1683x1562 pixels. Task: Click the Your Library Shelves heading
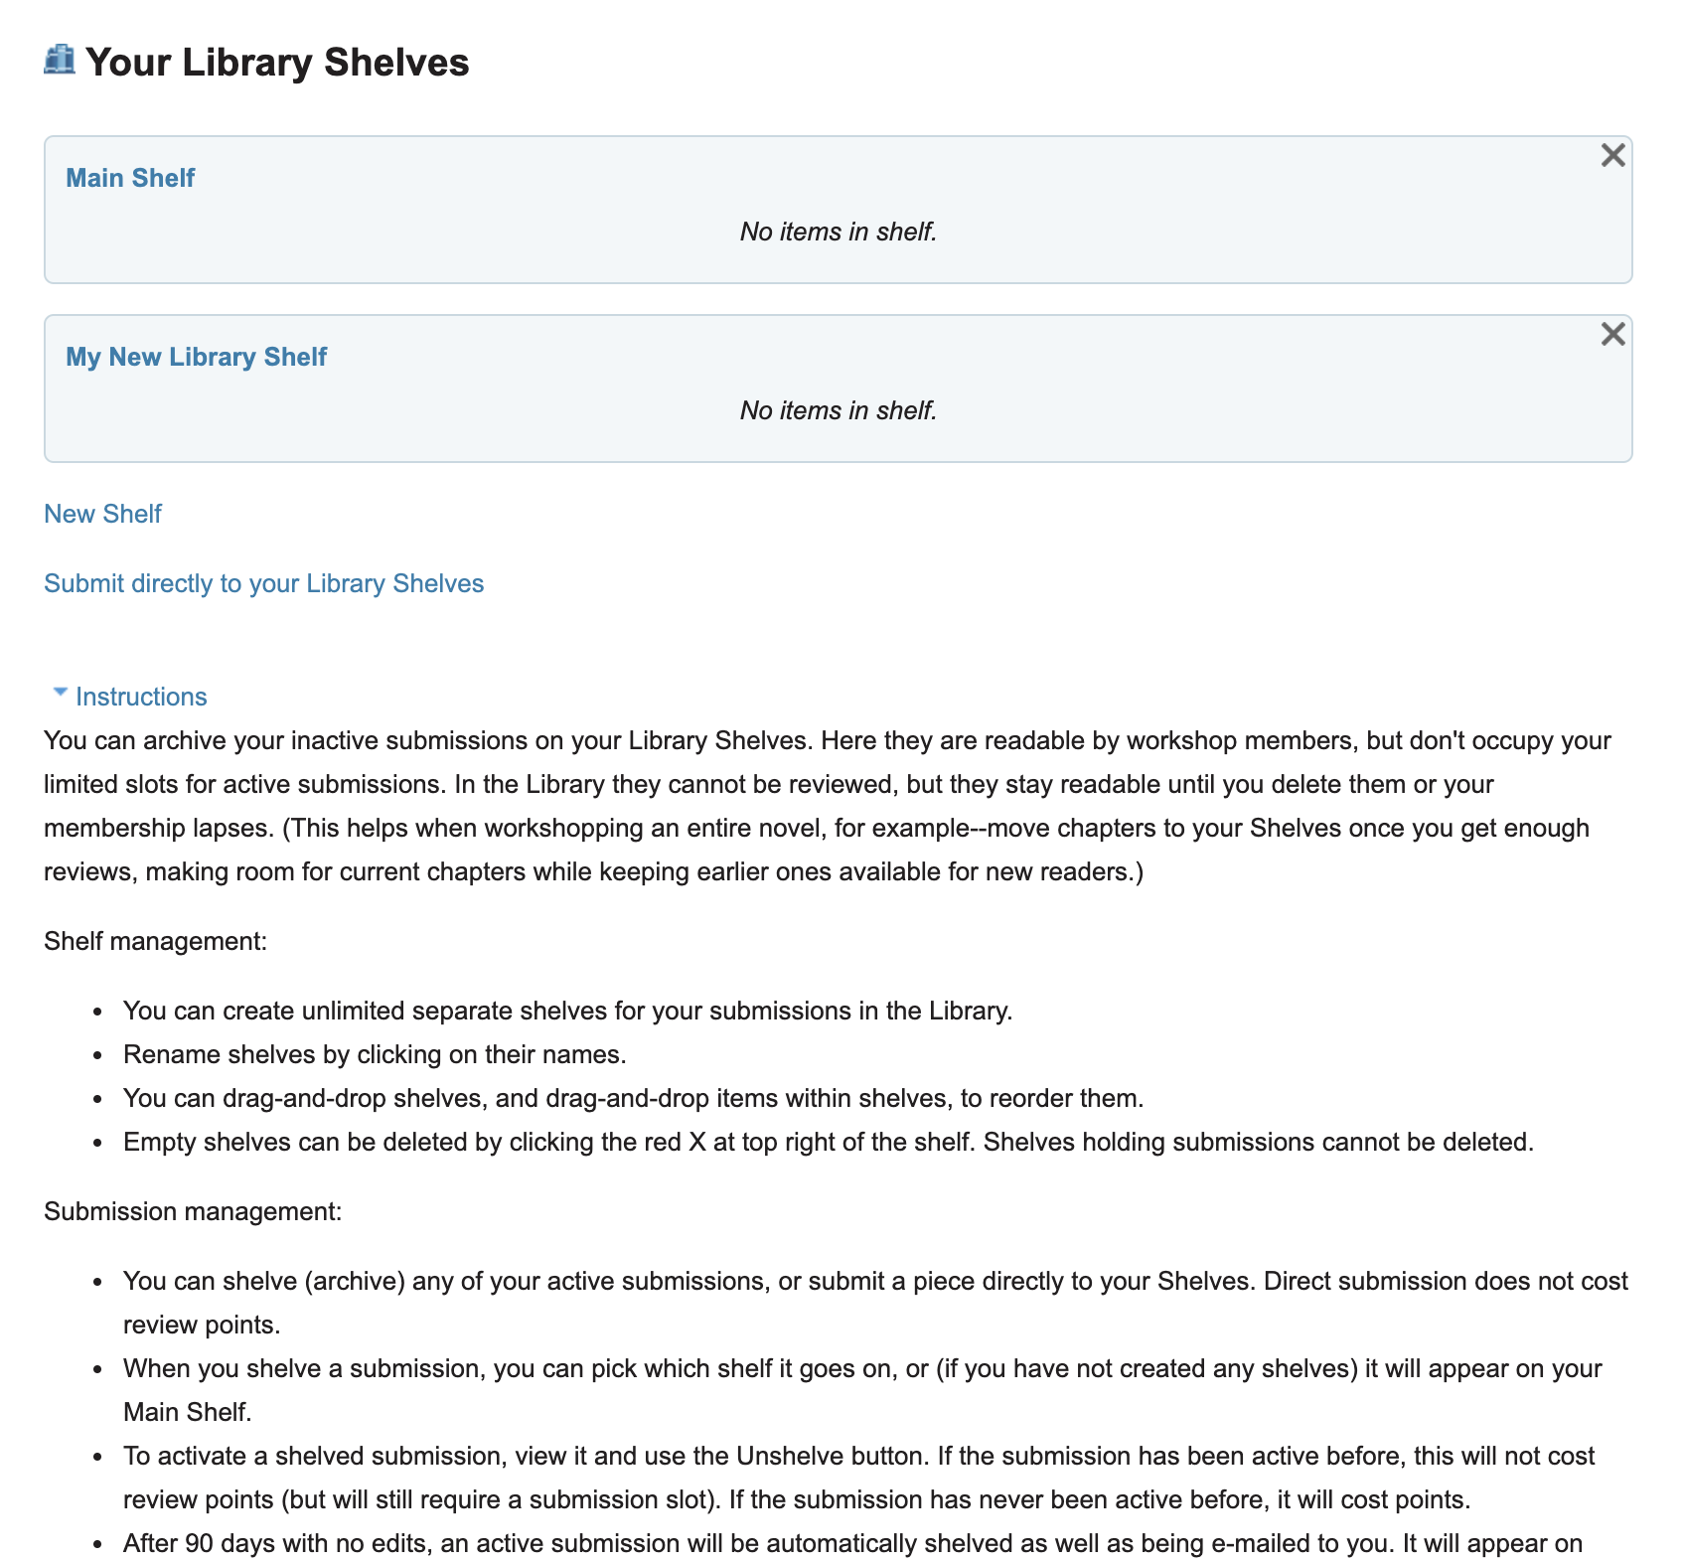point(277,62)
